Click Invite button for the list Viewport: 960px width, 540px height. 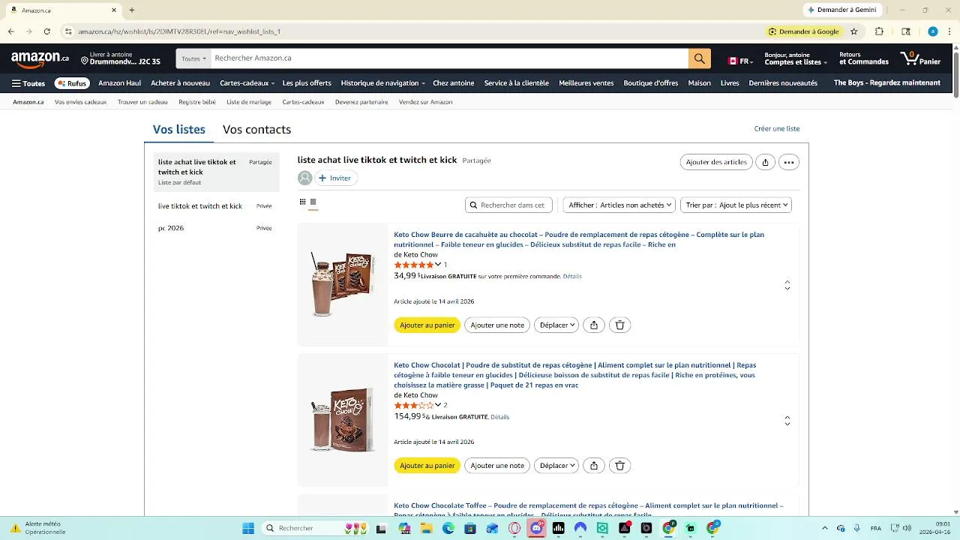(335, 178)
